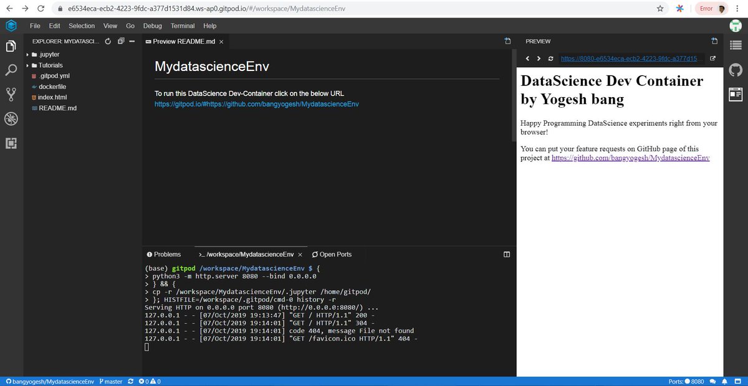748x386 pixels.
Task: Open the chat bubble icon in status bar
Action: point(713,381)
